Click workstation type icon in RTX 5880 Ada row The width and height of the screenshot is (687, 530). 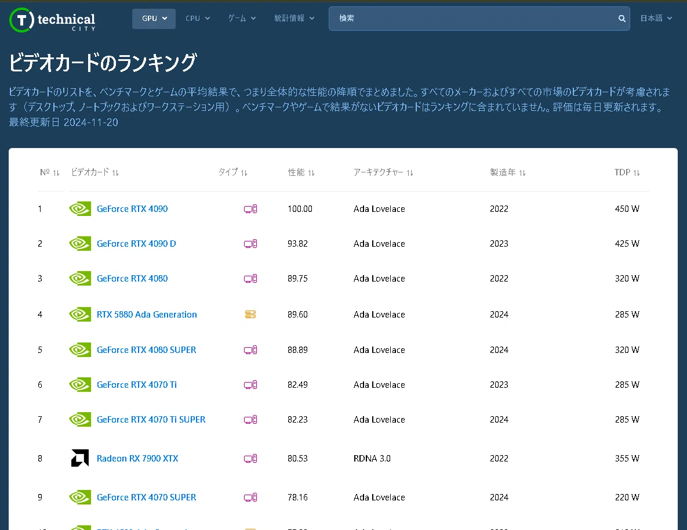point(250,315)
